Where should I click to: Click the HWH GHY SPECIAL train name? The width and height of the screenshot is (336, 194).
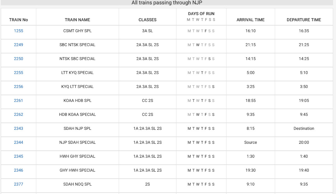tap(78, 157)
